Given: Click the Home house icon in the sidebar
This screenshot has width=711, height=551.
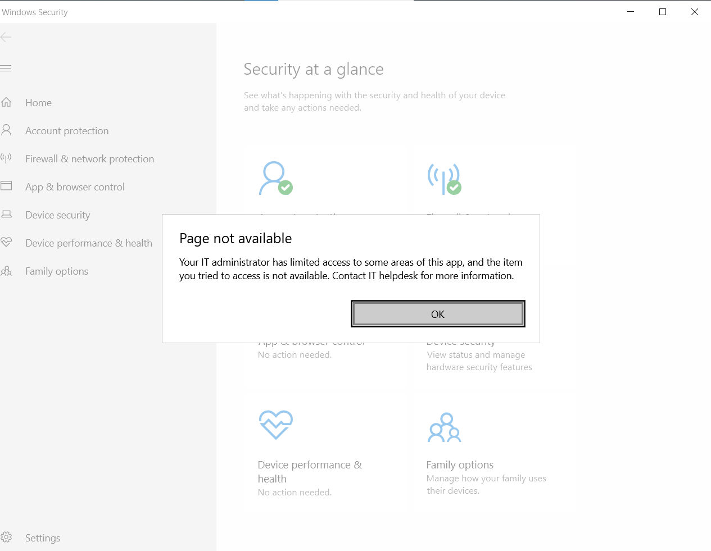Looking at the screenshot, I should [x=6, y=102].
